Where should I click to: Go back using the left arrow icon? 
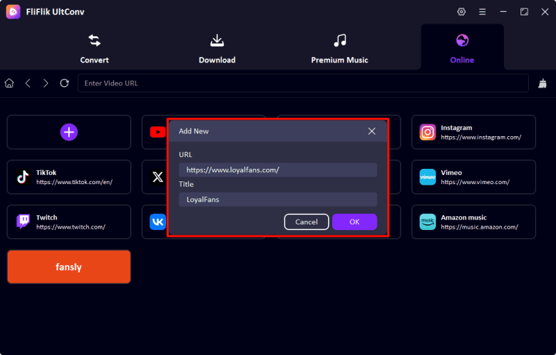(x=28, y=83)
